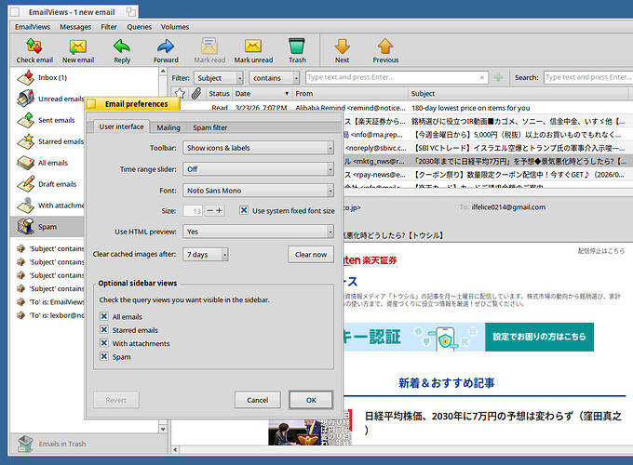
Task: Click the Reply arrow icon
Action: [122, 46]
